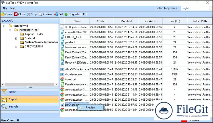Select the Export panel button
The image size is (213, 123).
tap(13, 99)
